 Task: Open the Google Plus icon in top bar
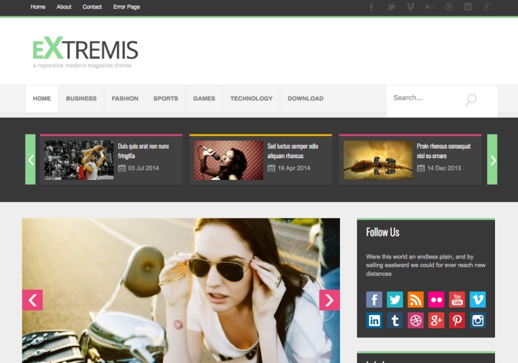[487, 7]
